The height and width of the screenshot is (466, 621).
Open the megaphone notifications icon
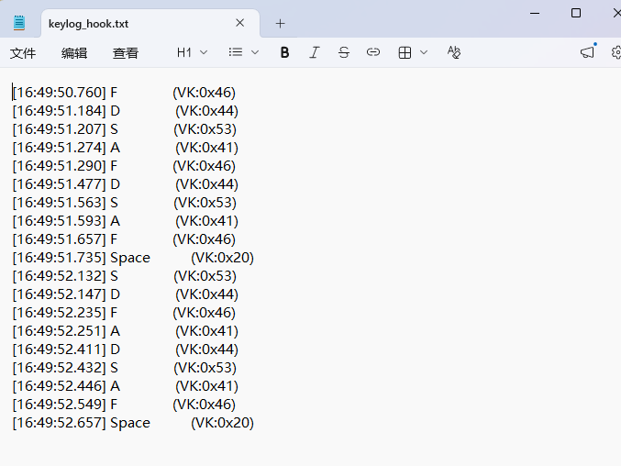[588, 52]
